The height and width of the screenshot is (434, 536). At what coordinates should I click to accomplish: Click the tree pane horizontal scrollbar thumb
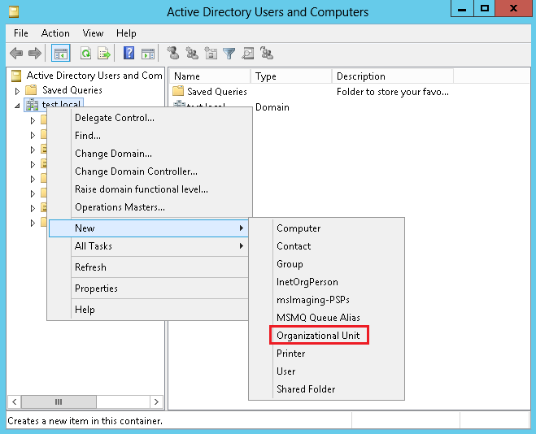tap(59, 401)
